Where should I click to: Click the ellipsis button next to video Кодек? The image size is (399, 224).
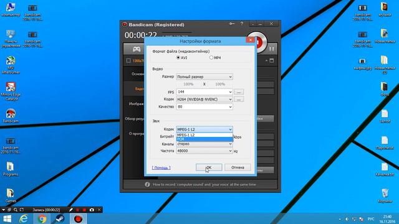tap(239, 100)
